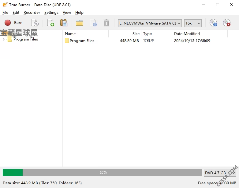This screenshot has width=239, height=188.
Task: Click the new folder icon in toolbar
Action: pyautogui.click(x=80, y=23)
